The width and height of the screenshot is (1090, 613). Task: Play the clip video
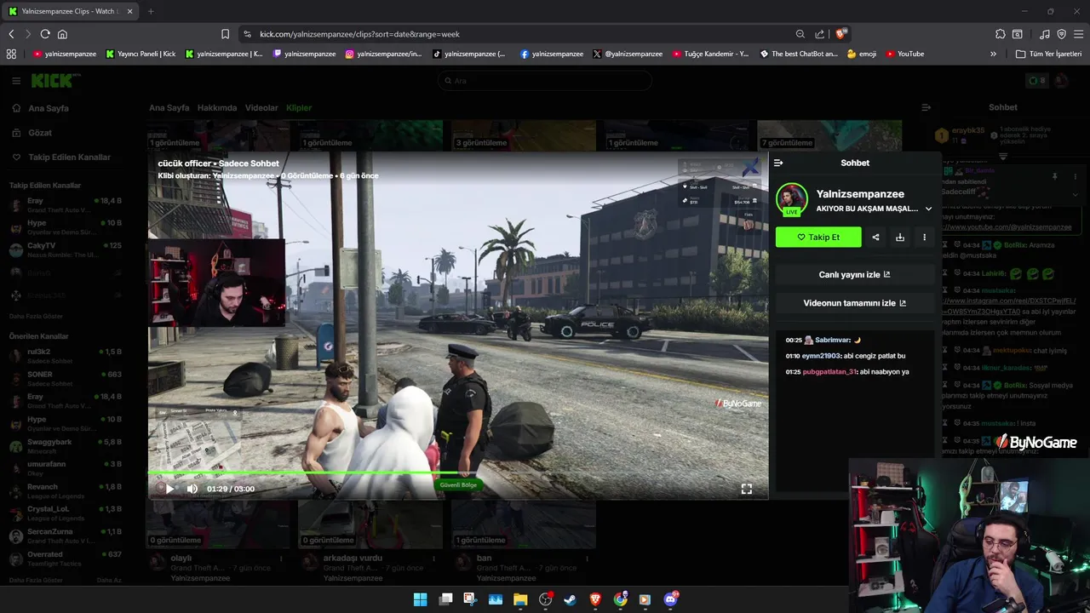(x=169, y=489)
